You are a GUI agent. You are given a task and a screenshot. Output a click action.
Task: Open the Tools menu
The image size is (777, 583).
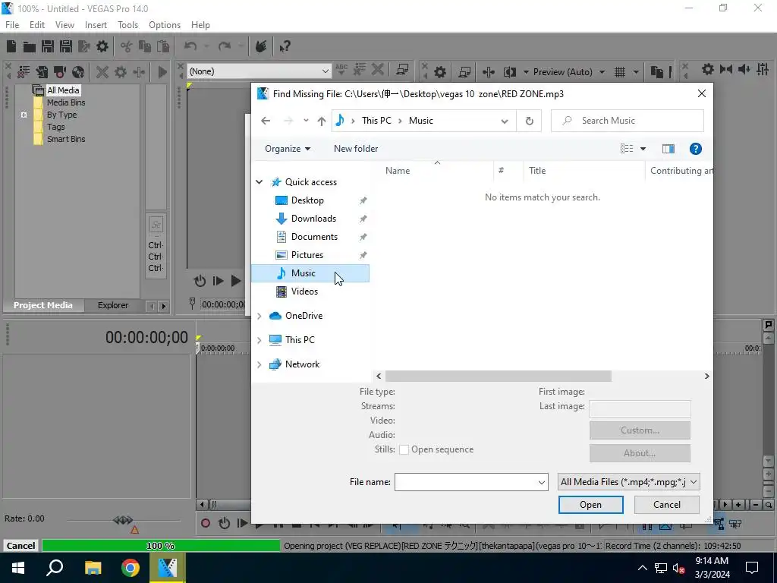click(127, 25)
